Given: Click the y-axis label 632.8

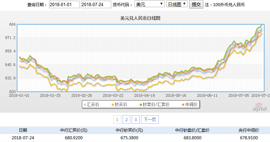Looking at the screenshot, I should [11, 78].
